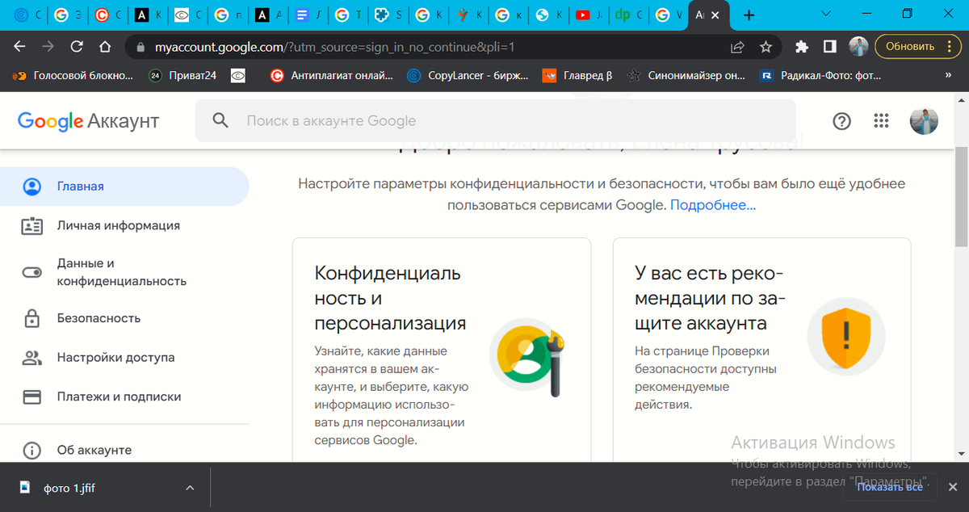This screenshot has height=512, width=969.
Task: Open the Голосовой блокнот bookmark
Action: point(73,76)
